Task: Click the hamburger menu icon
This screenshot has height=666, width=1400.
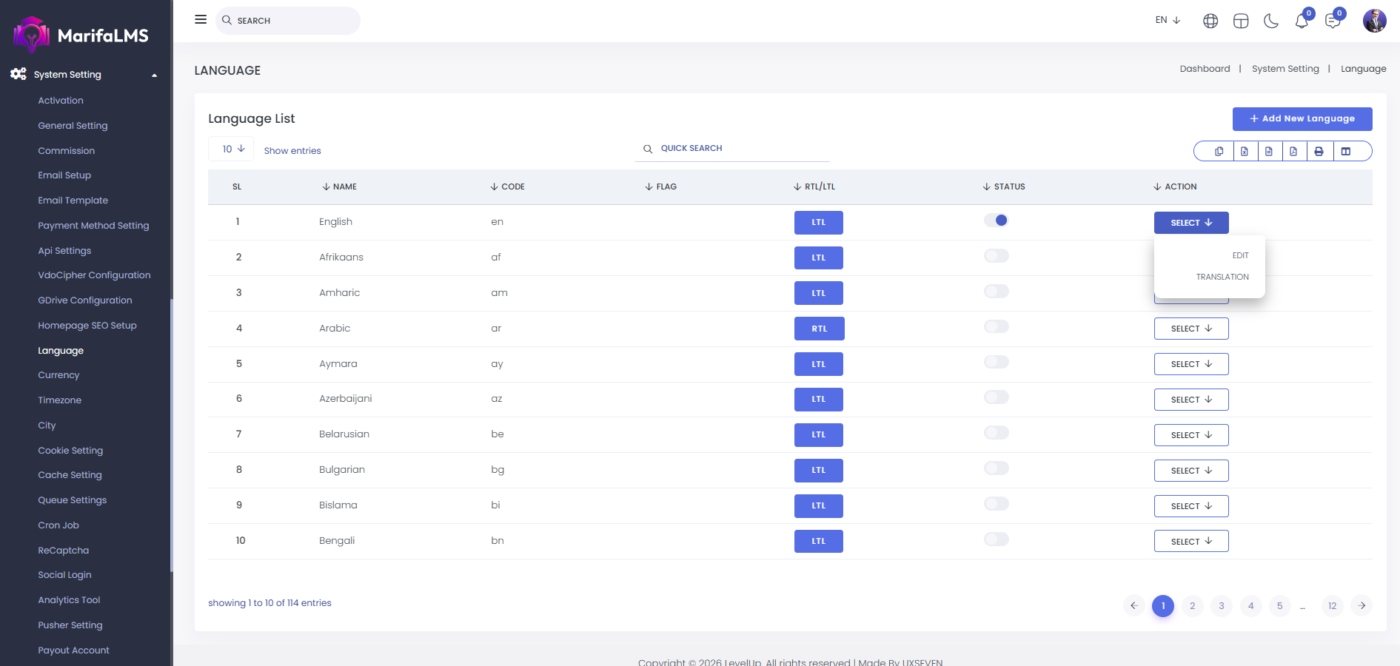Action: [201, 20]
